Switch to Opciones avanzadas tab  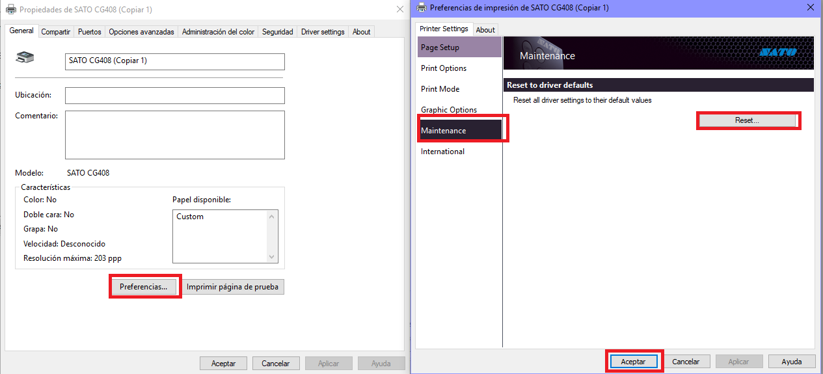click(x=141, y=32)
